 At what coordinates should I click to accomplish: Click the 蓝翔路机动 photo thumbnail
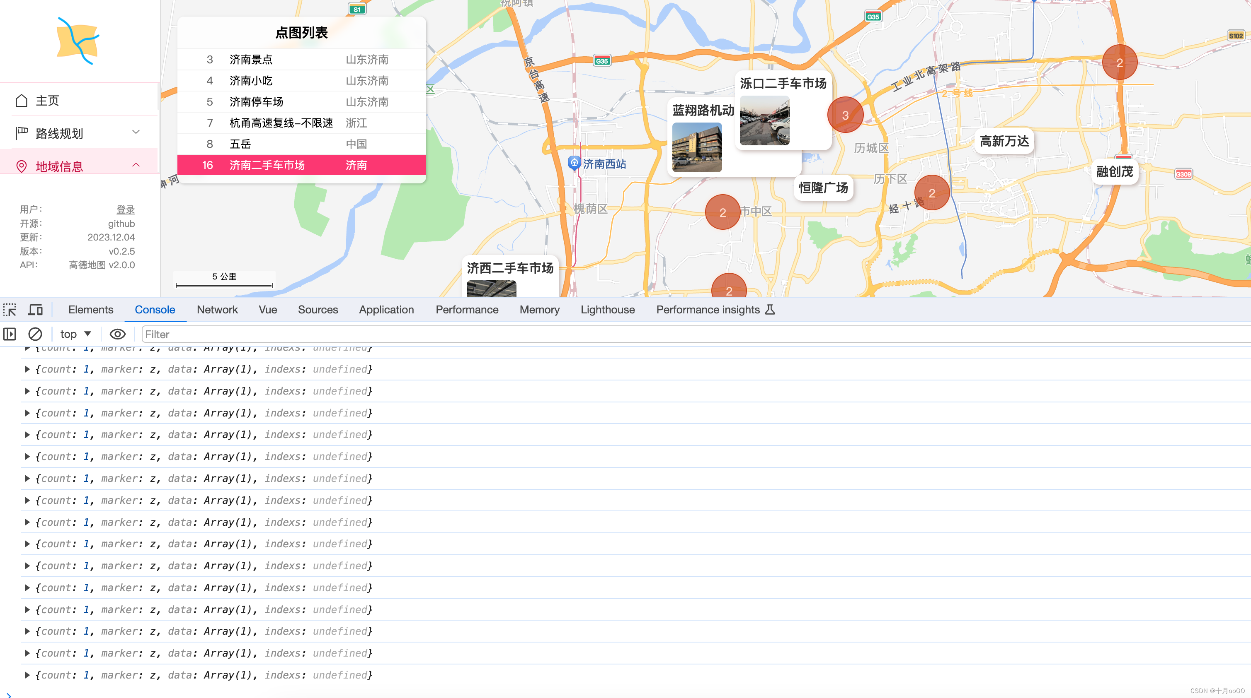696,148
